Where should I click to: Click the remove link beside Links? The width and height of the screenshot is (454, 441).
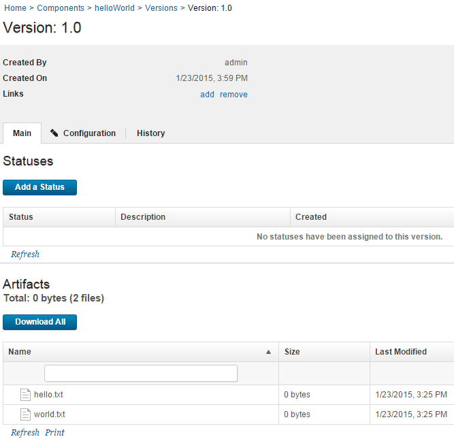[233, 95]
